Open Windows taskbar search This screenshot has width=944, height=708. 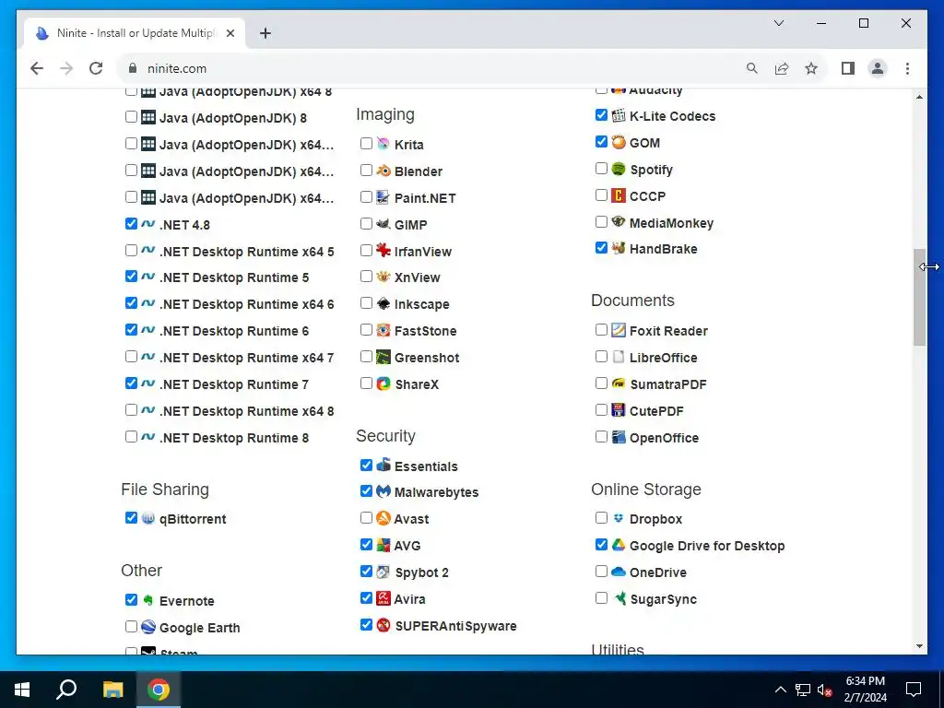[x=66, y=690]
